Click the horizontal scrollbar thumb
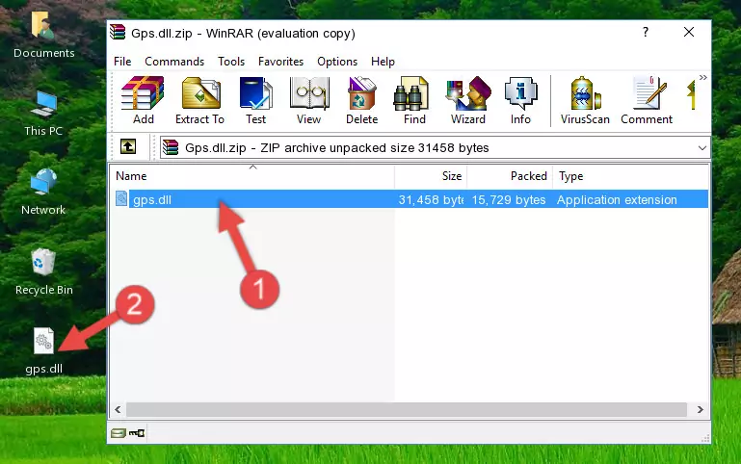Viewport: 741px width, 464px height. click(407, 410)
